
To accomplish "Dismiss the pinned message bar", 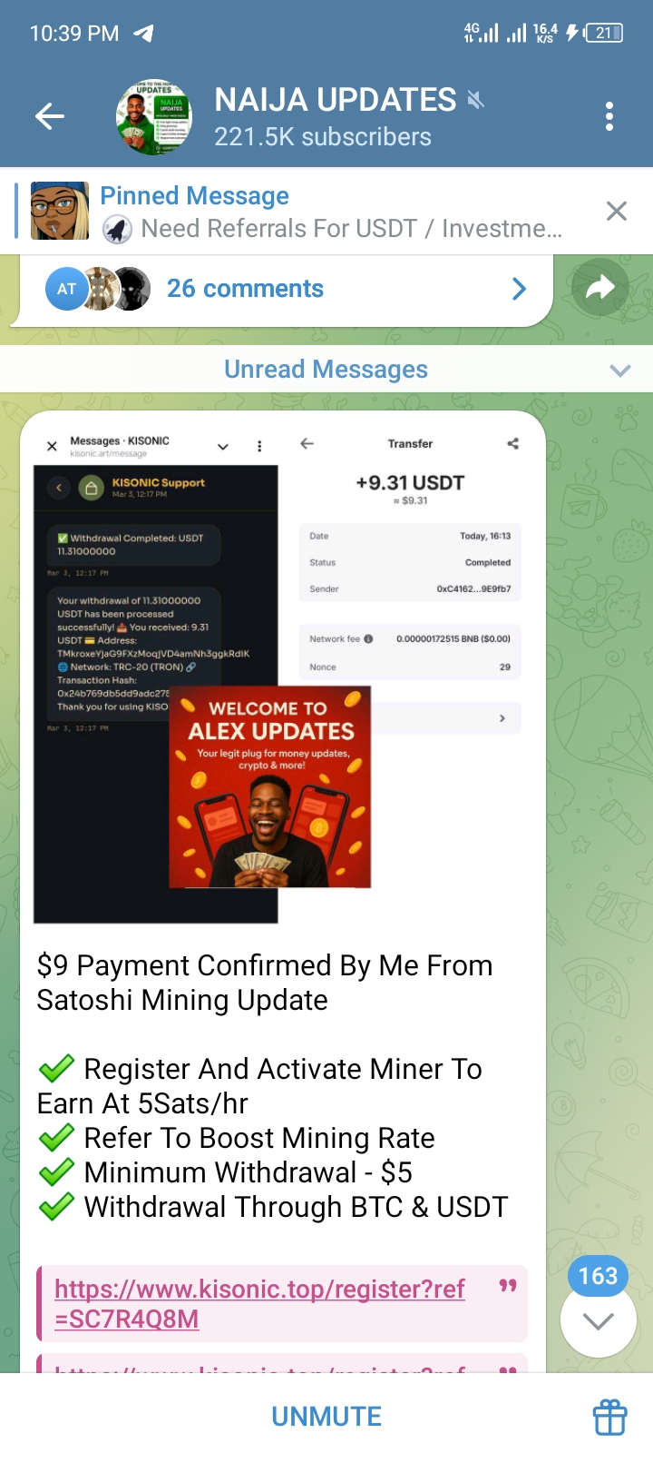I will coord(617,212).
